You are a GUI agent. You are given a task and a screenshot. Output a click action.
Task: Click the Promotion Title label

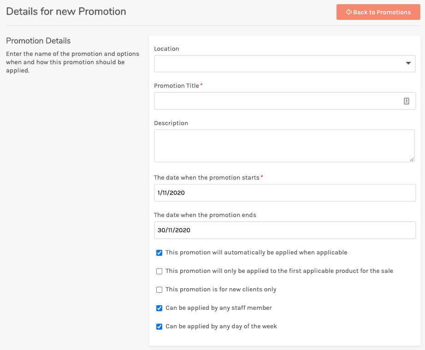click(x=177, y=86)
